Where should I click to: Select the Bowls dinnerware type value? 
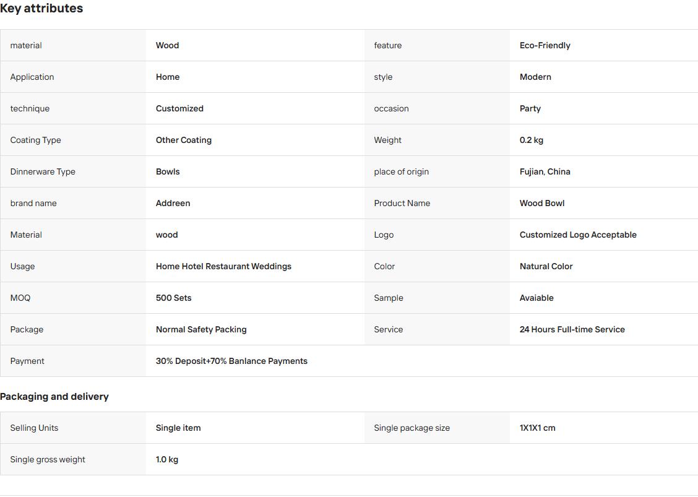click(168, 172)
